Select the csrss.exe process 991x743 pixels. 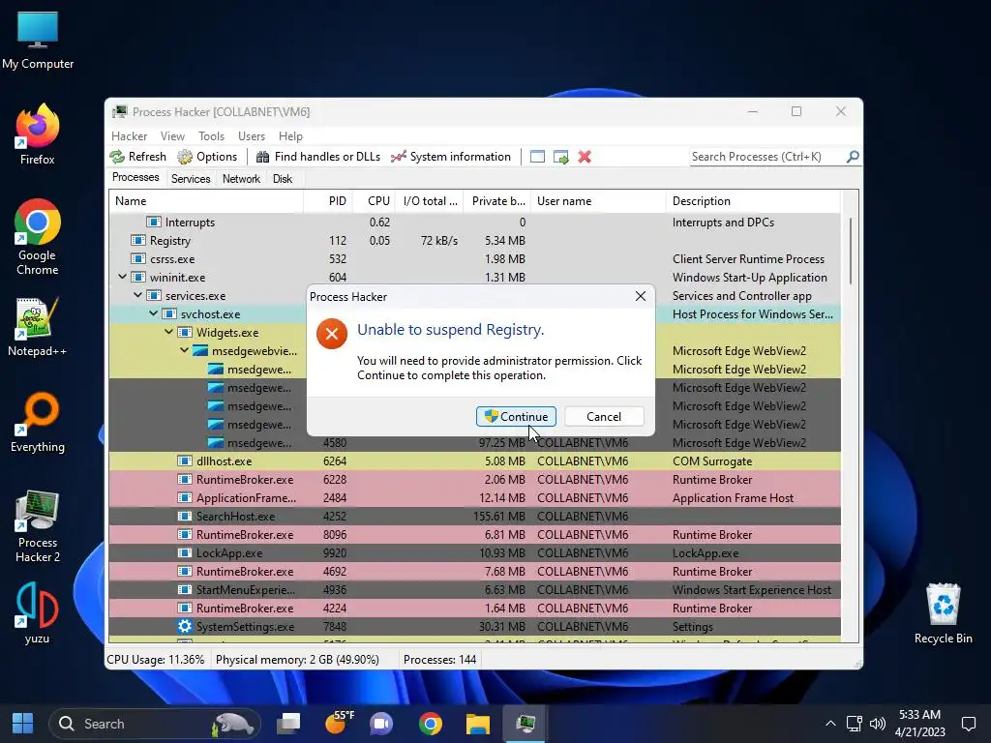474,259
